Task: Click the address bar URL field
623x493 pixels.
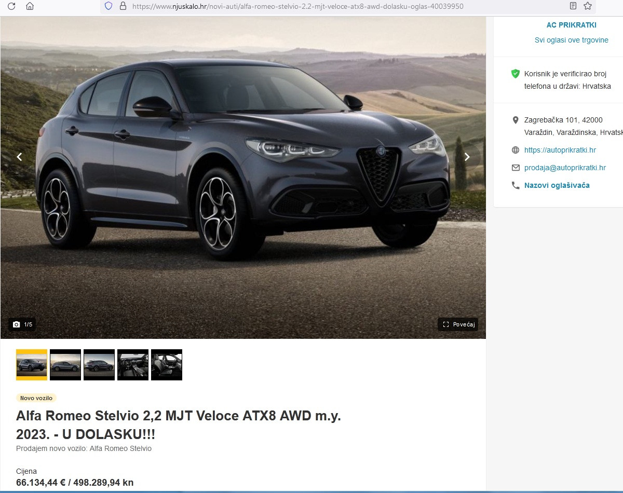Action: click(x=348, y=6)
